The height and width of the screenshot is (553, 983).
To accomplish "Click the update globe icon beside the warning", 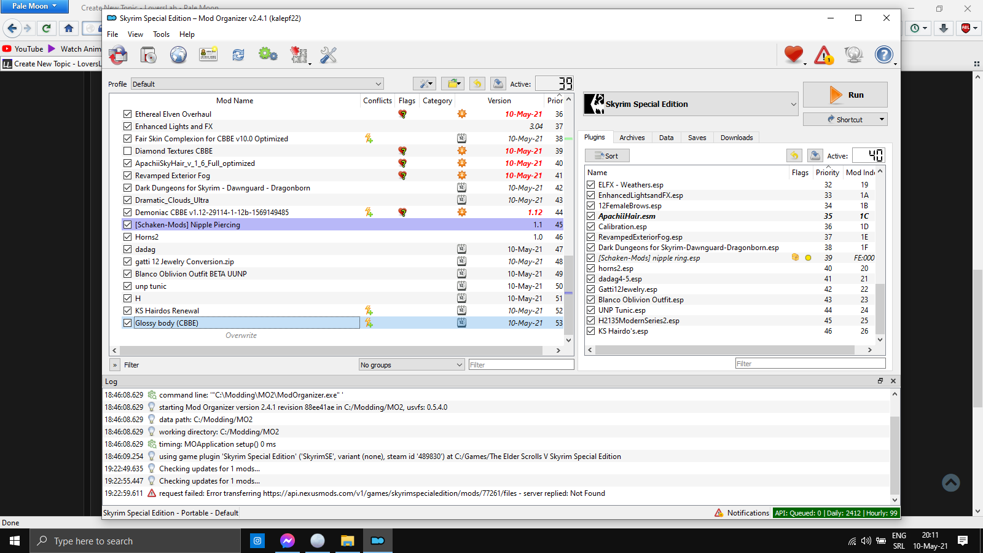I will (854, 55).
